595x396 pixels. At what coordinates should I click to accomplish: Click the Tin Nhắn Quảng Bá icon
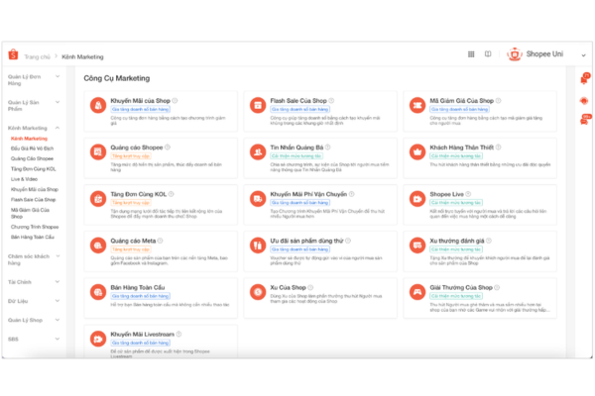click(258, 151)
